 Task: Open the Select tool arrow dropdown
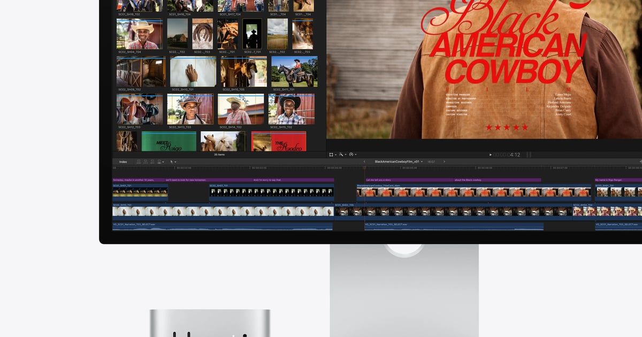(173, 162)
